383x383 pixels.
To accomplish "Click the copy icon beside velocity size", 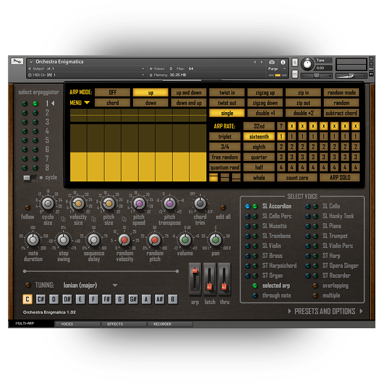I will [94, 219].
